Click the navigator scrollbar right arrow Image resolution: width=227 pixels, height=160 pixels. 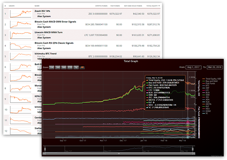(194, 153)
